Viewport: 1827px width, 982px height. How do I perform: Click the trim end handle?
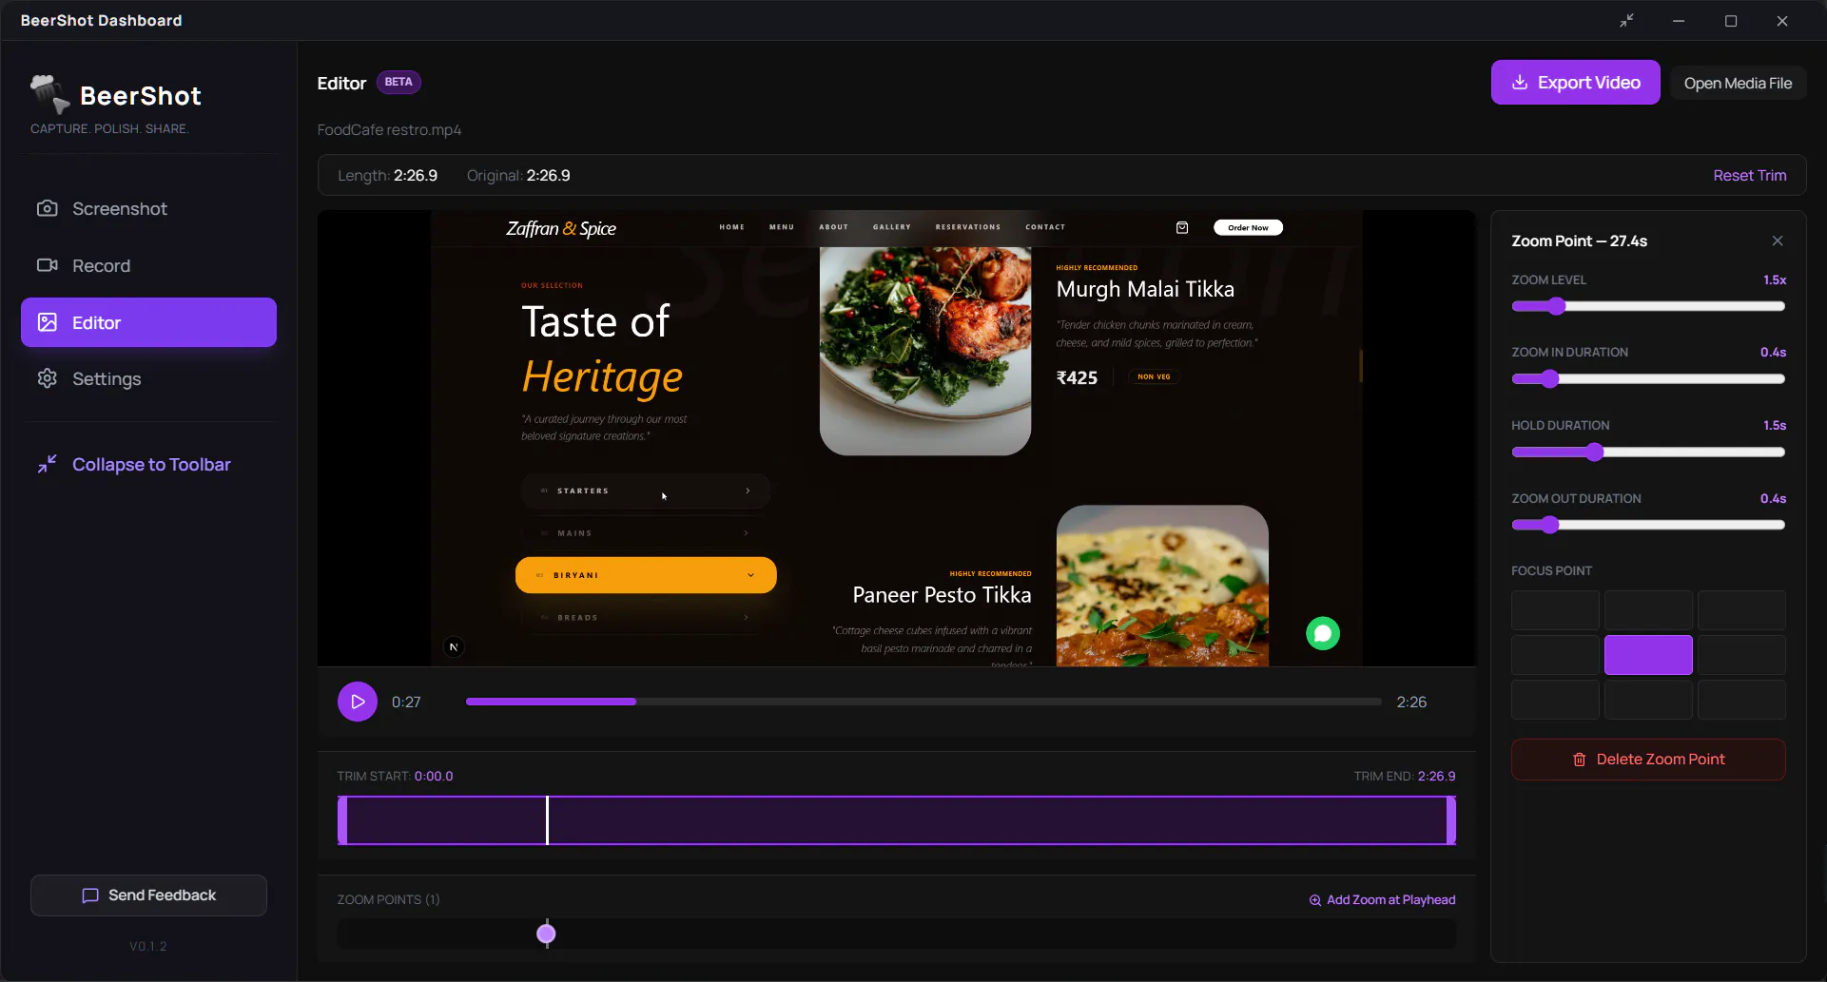(1451, 820)
